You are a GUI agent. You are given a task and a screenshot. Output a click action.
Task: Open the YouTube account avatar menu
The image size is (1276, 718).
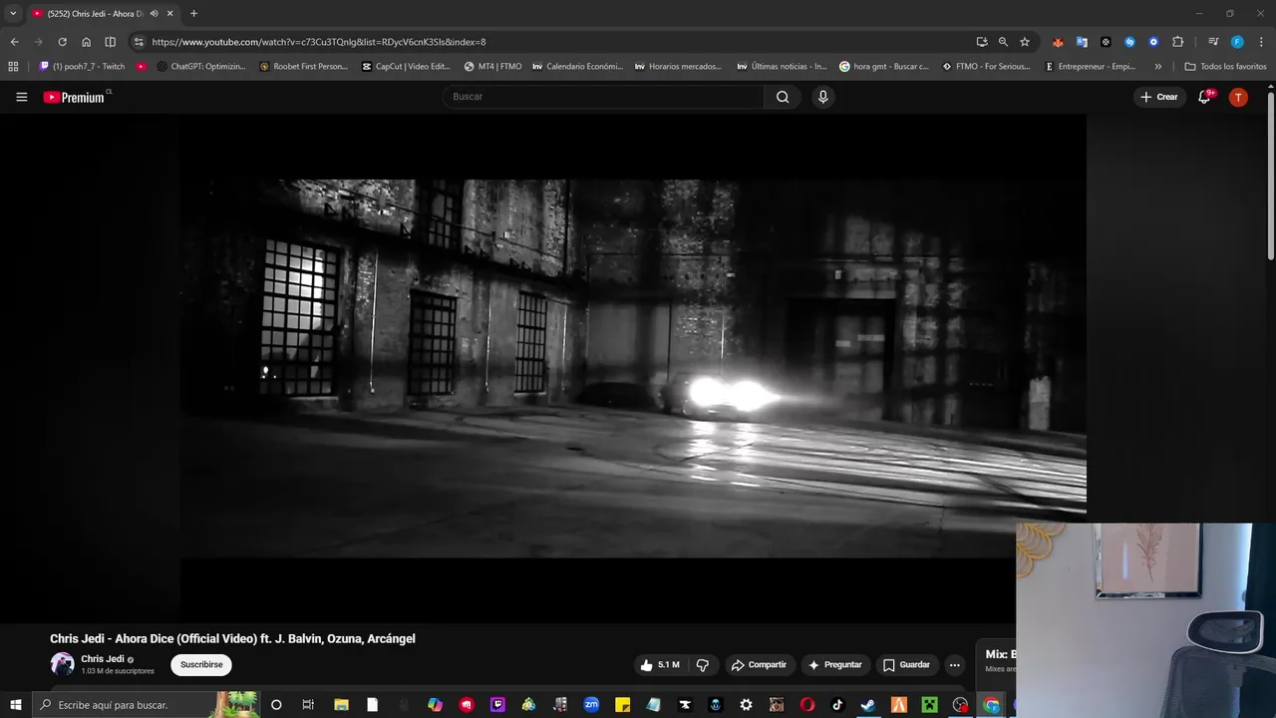point(1238,97)
